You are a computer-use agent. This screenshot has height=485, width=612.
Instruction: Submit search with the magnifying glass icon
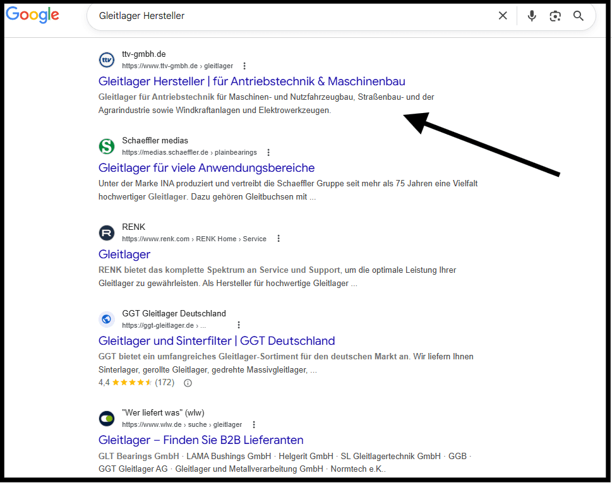point(579,16)
